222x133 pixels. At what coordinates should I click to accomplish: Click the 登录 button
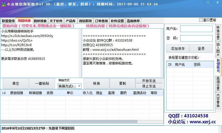click(201, 49)
